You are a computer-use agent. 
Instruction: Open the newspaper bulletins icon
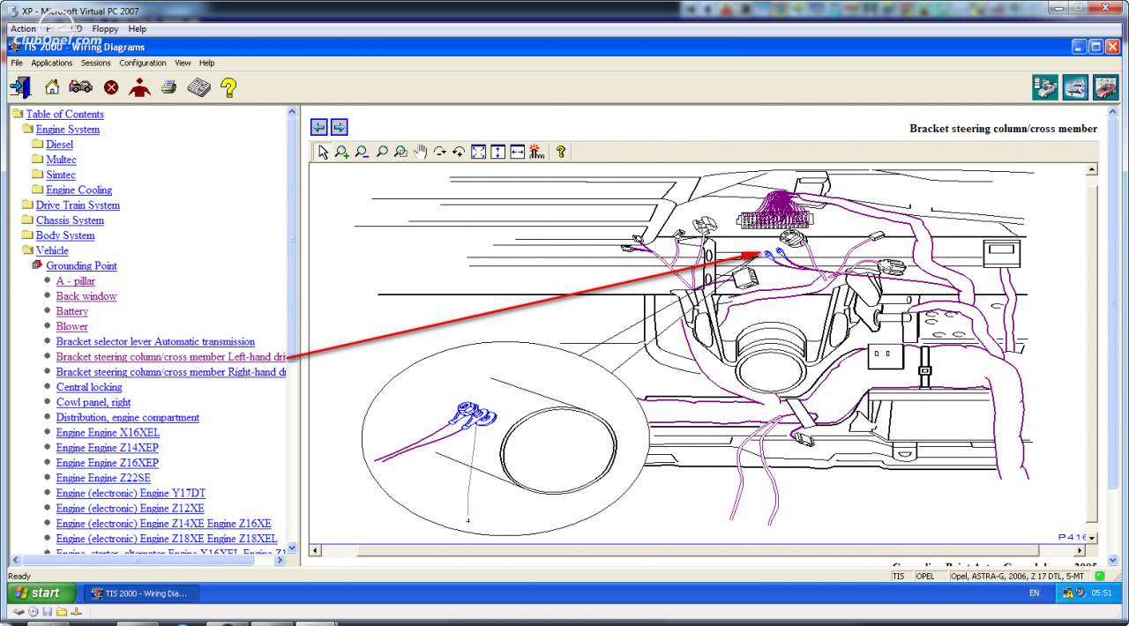[x=198, y=87]
